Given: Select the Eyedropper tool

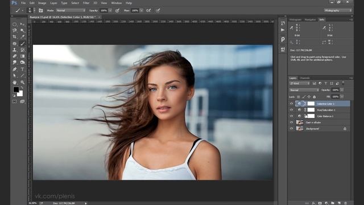Looking at the screenshot, I should [22, 36].
